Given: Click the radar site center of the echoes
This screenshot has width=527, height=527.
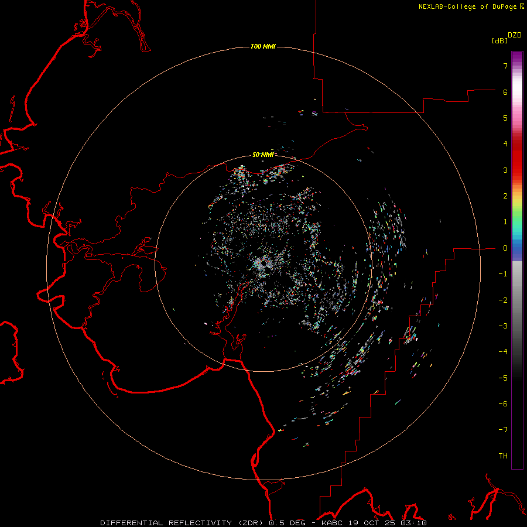Looking at the screenshot, I should pos(263,263).
